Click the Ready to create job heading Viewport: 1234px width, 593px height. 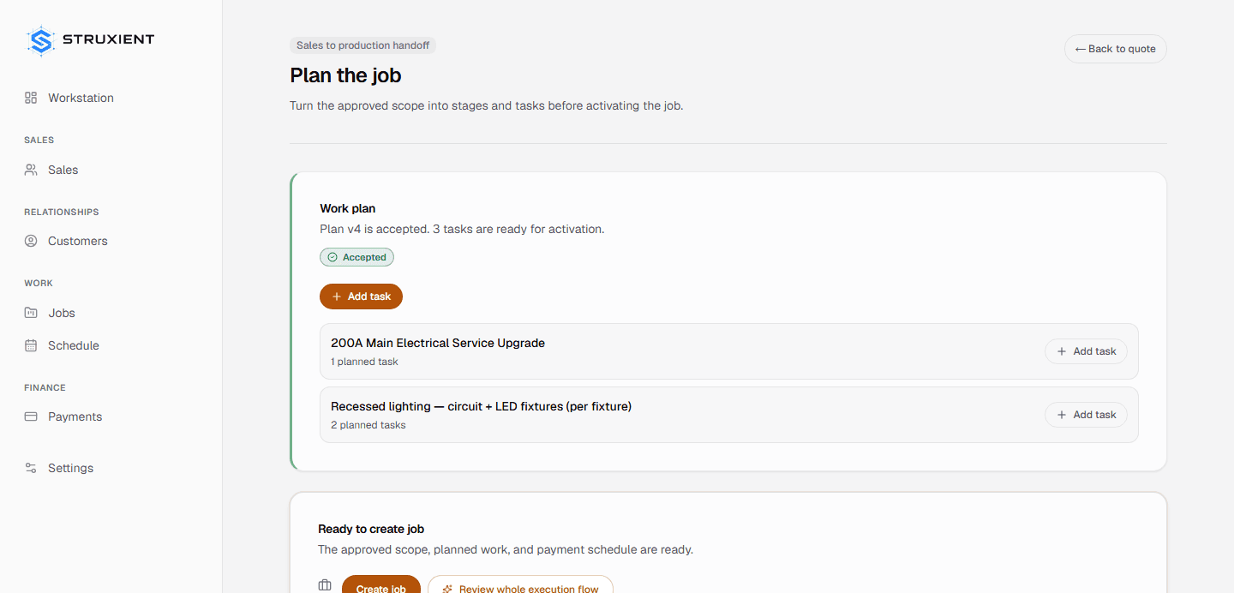coord(371,529)
